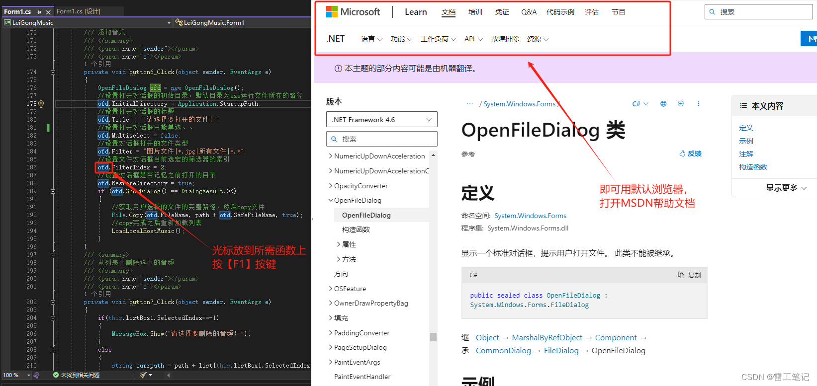This screenshot has width=817, height=386.
Task: Expand the 语言 dropdown menu
Action: point(371,39)
